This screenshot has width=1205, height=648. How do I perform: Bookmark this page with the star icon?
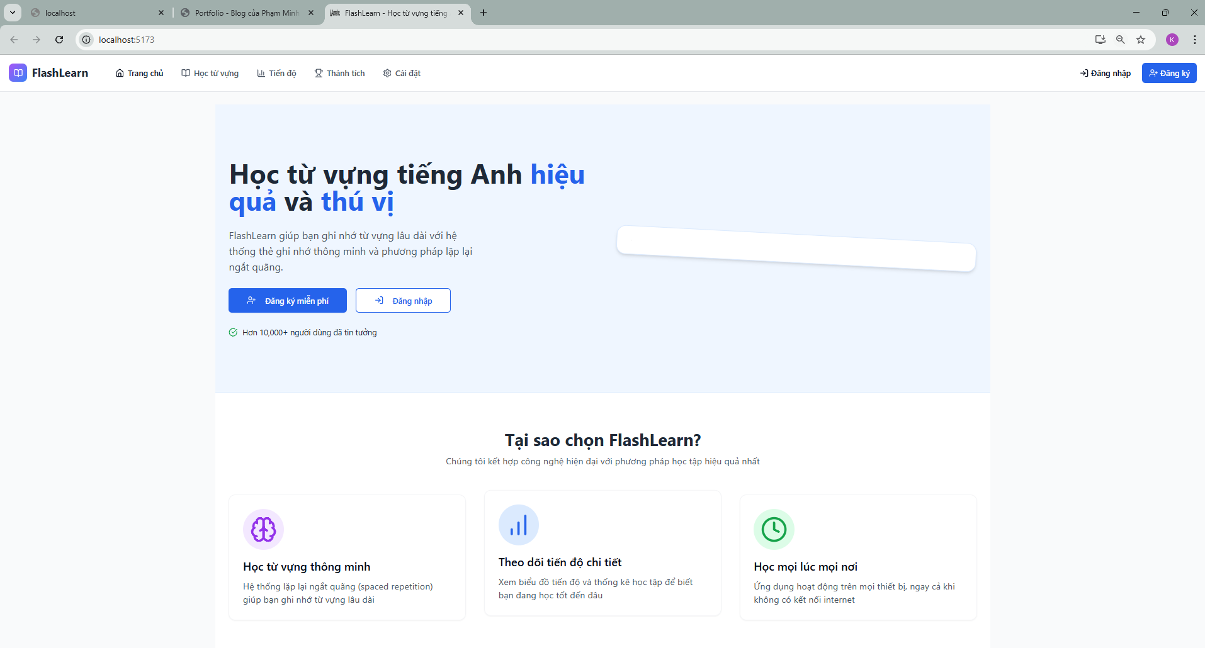click(1140, 40)
